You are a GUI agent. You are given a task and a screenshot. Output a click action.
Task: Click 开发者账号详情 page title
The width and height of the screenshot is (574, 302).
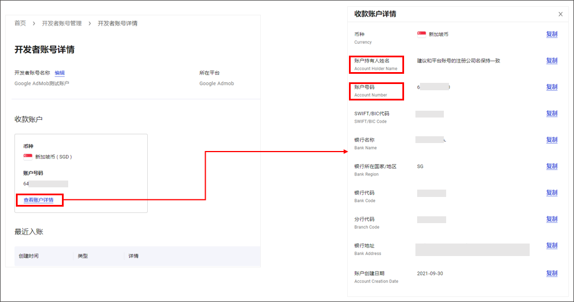tap(44, 49)
